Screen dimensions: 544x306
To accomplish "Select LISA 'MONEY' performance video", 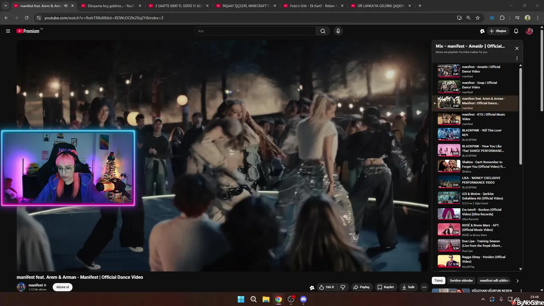I will [x=475, y=182].
